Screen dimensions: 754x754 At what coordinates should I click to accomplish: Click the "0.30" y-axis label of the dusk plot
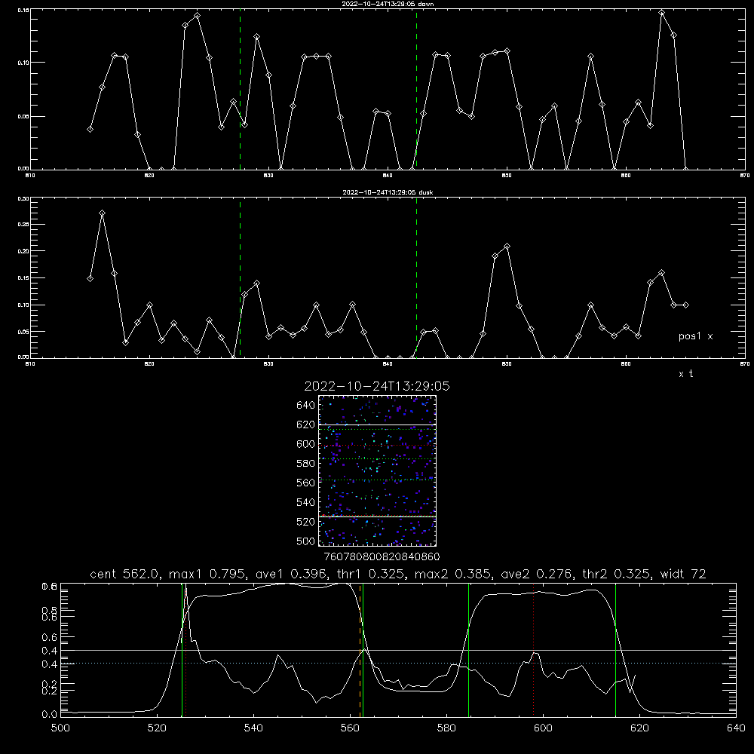coord(23,198)
